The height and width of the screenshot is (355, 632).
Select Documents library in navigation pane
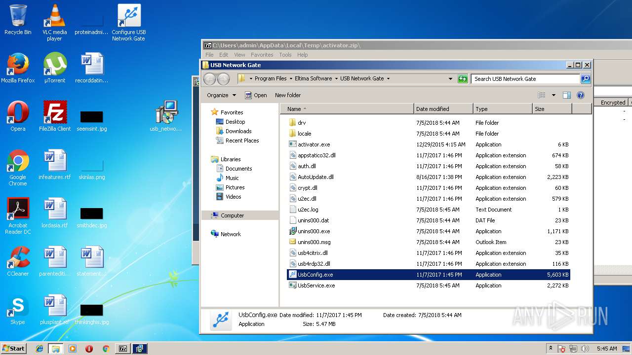coord(234,169)
